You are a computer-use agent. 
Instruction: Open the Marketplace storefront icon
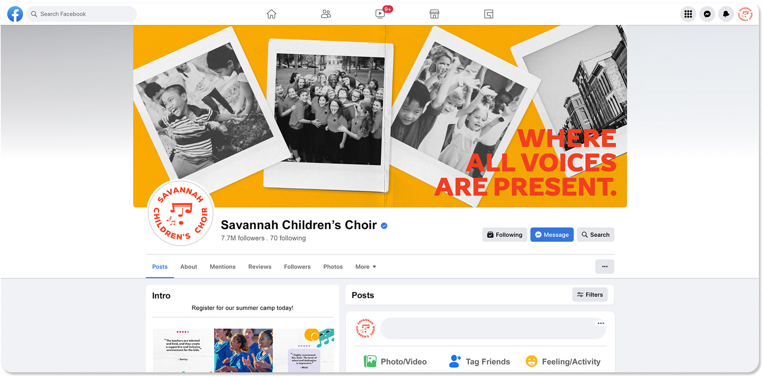pyautogui.click(x=434, y=14)
